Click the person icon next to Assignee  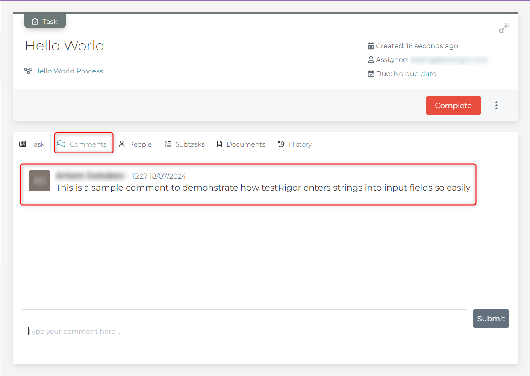pos(371,60)
